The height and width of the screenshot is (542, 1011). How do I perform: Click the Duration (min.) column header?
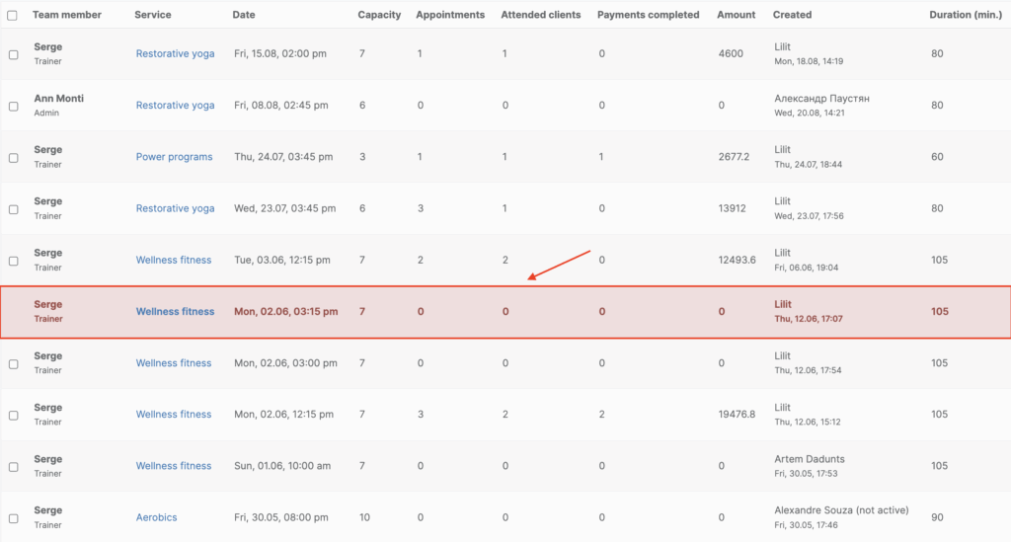pos(964,15)
